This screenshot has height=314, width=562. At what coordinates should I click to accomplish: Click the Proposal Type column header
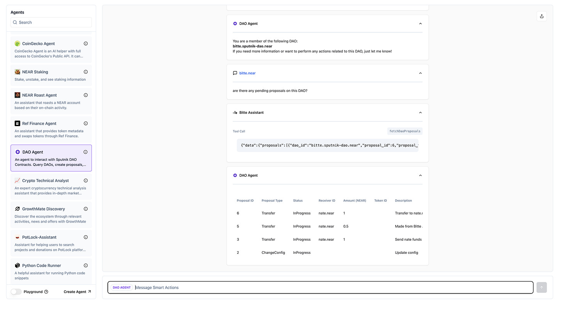[x=272, y=201]
